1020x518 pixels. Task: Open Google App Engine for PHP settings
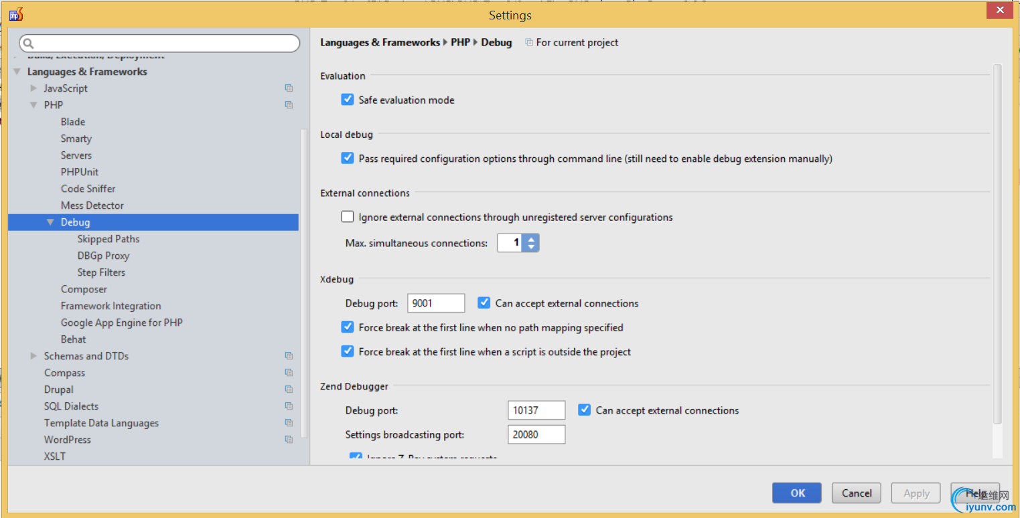tap(122, 323)
